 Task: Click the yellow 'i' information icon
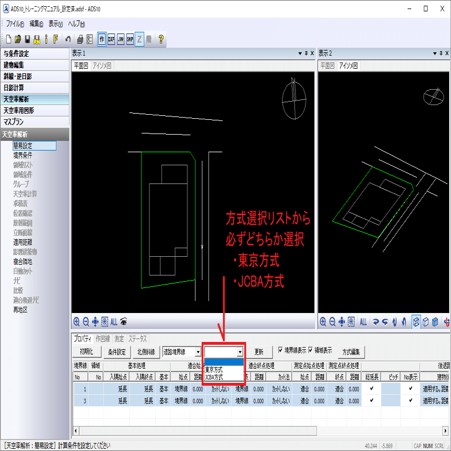coord(46,39)
